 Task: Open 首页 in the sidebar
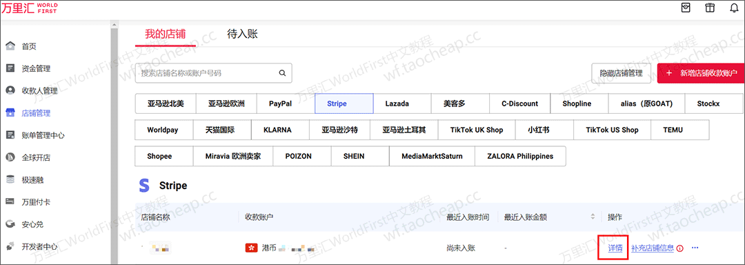coord(29,46)
